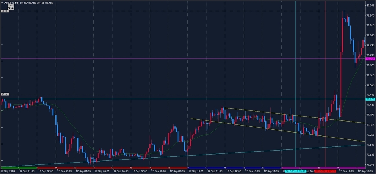Click the 79.795 price scale value
Image resolution: width=376 pixels, height=174 pixels.
coord(371,45)
